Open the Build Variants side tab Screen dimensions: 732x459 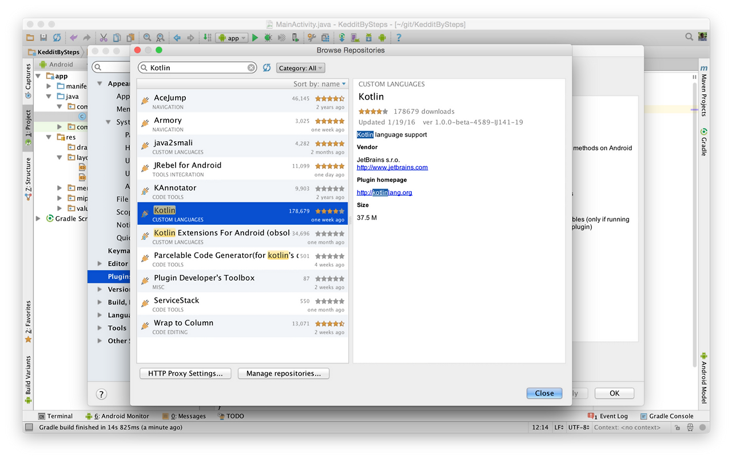click(28, 380)
